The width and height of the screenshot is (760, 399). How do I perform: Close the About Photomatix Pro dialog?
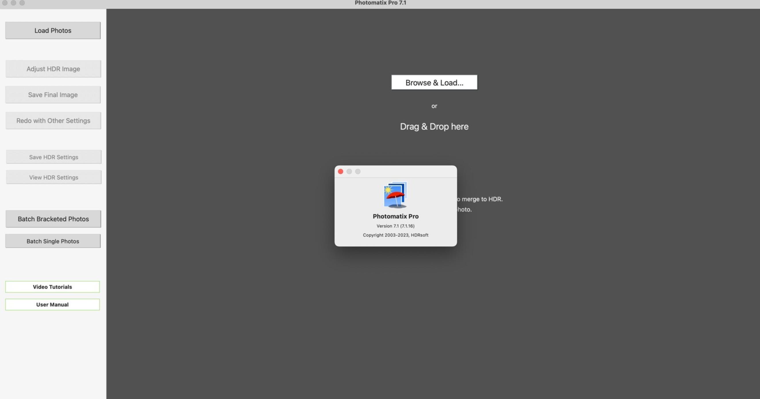[340, 171]
